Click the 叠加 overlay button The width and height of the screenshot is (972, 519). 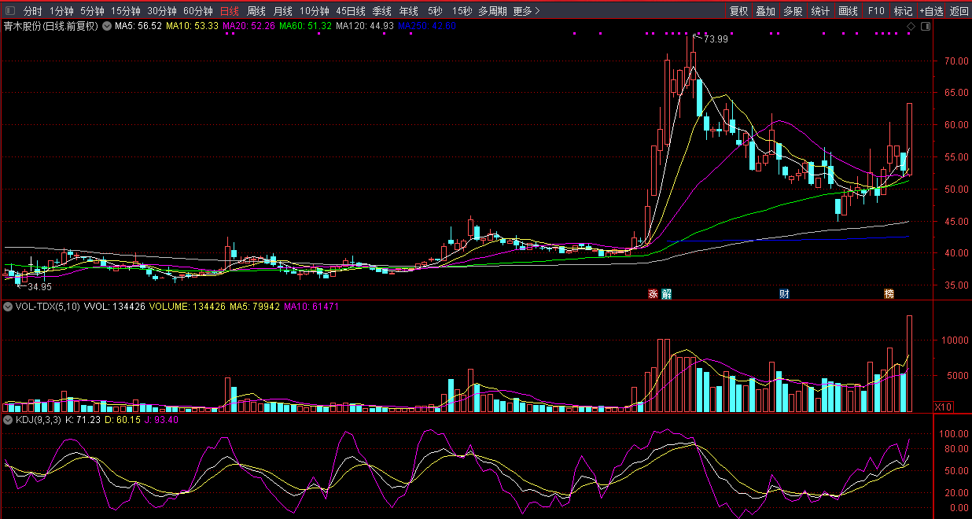(765, 11)
